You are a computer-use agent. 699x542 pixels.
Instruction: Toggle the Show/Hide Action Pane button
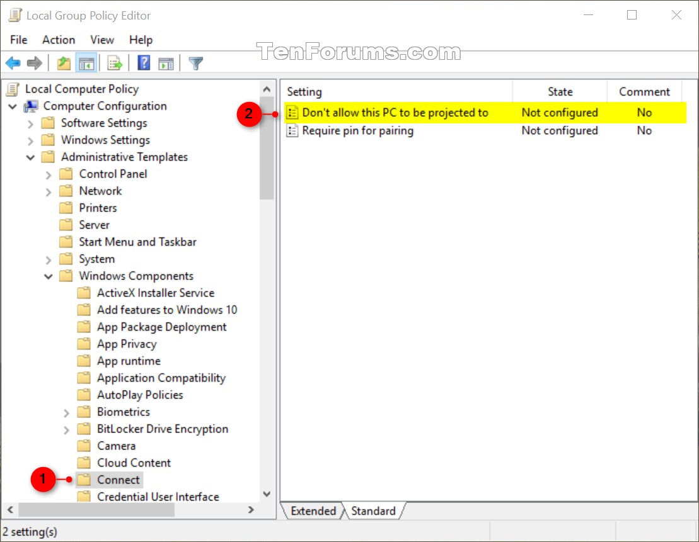pyautogui.click(x=166, y=62)
